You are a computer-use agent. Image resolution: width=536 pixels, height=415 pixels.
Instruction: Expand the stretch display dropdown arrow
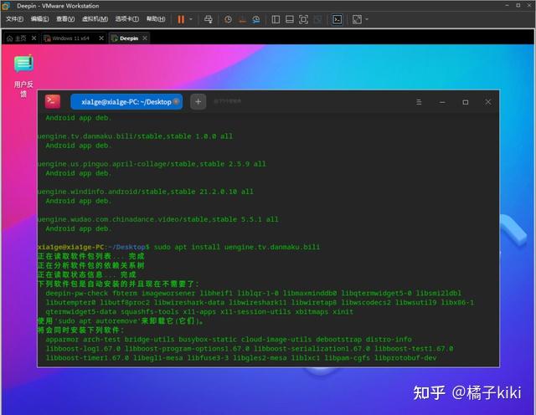tap(367, 19)
